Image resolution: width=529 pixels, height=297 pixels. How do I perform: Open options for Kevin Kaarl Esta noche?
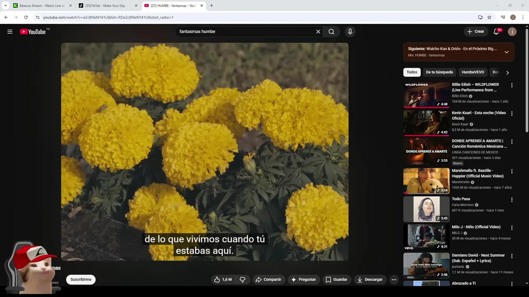coord(512,113)
